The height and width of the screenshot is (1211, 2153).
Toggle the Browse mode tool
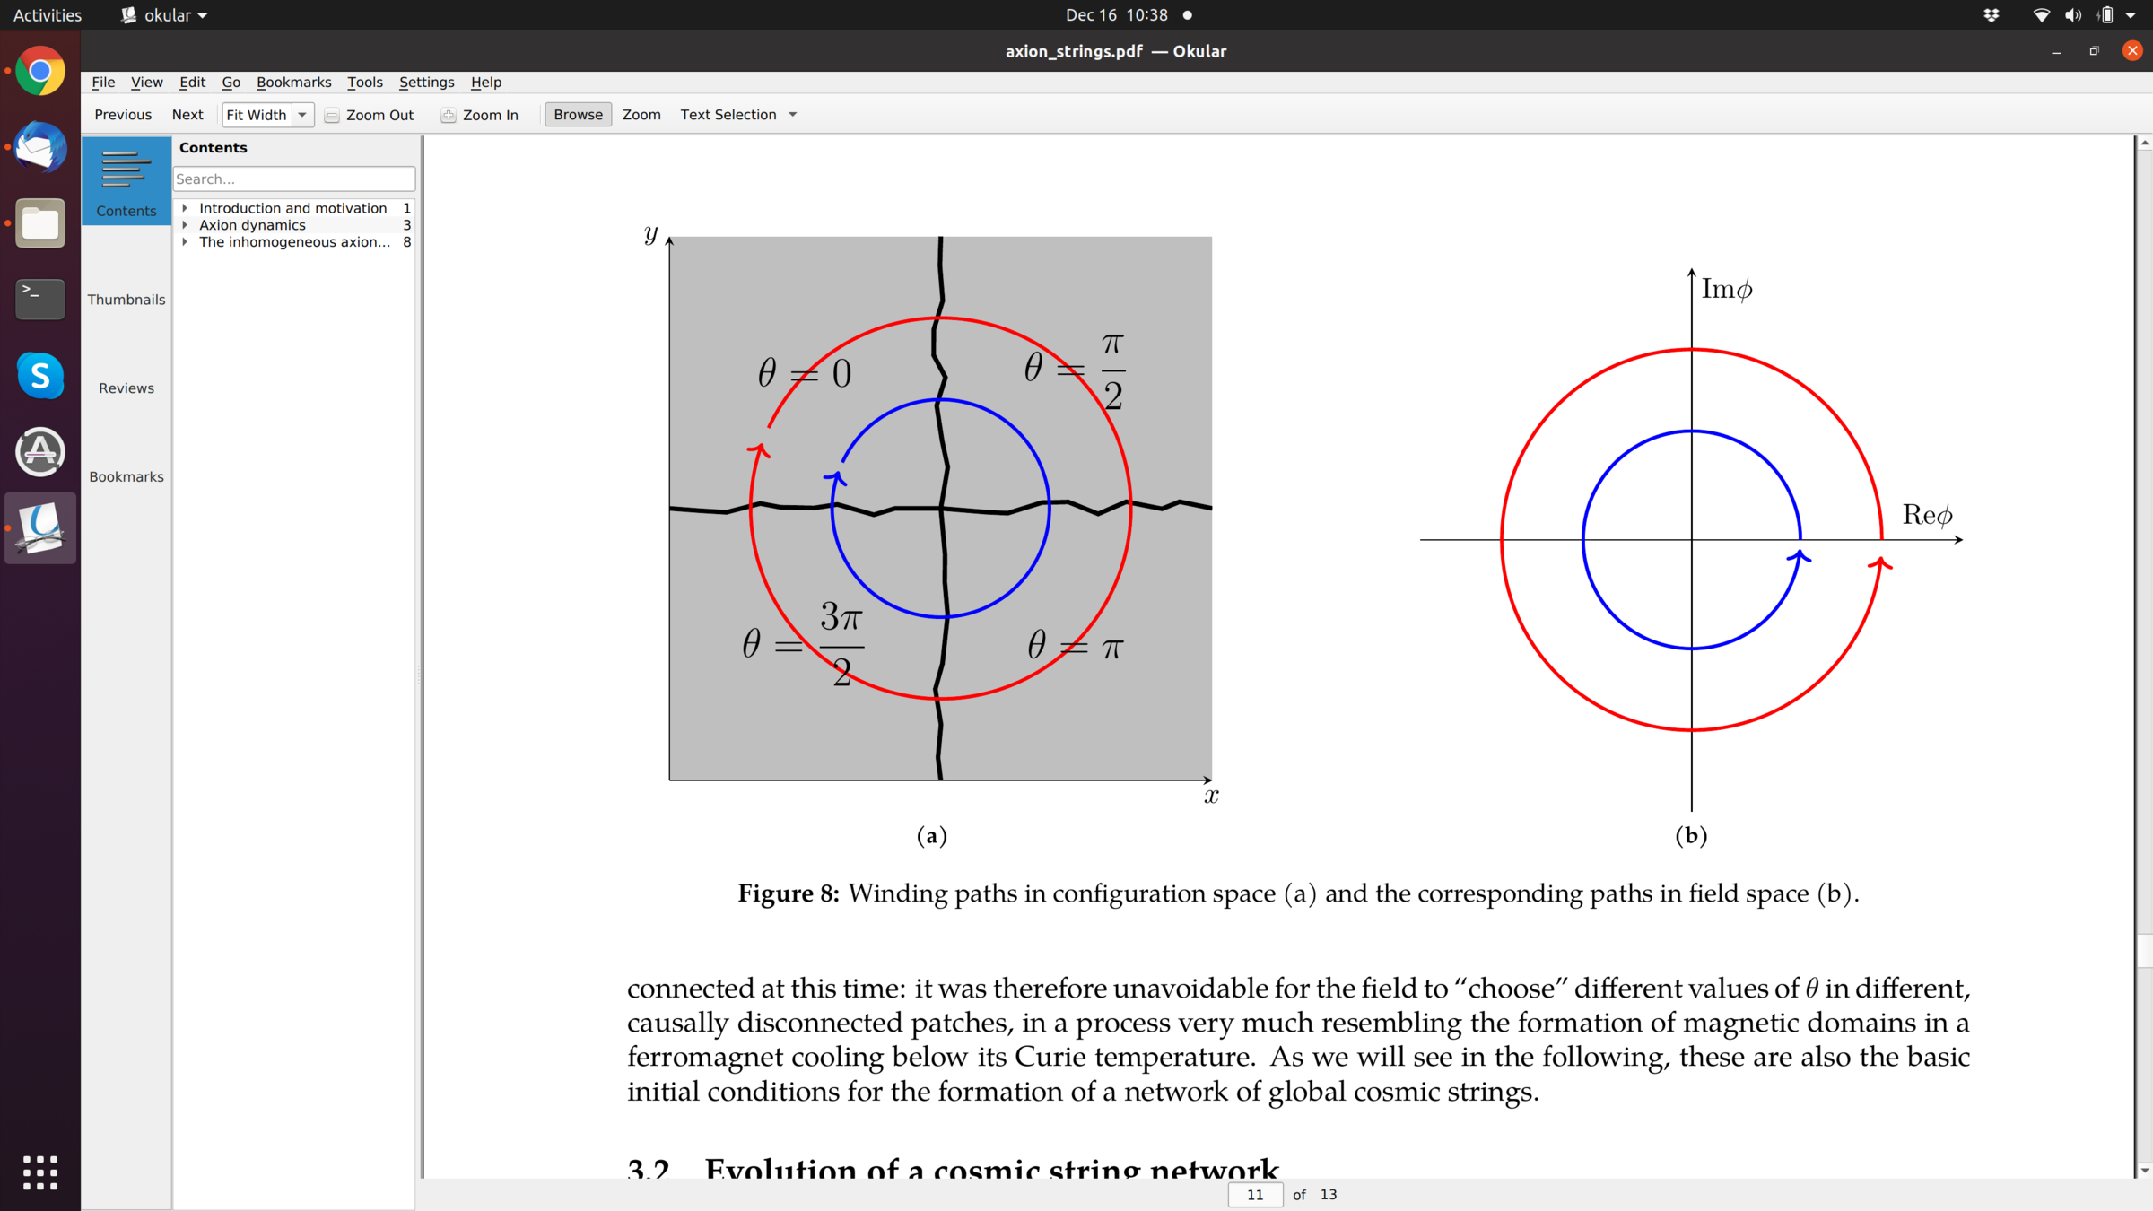click(578, 115)
